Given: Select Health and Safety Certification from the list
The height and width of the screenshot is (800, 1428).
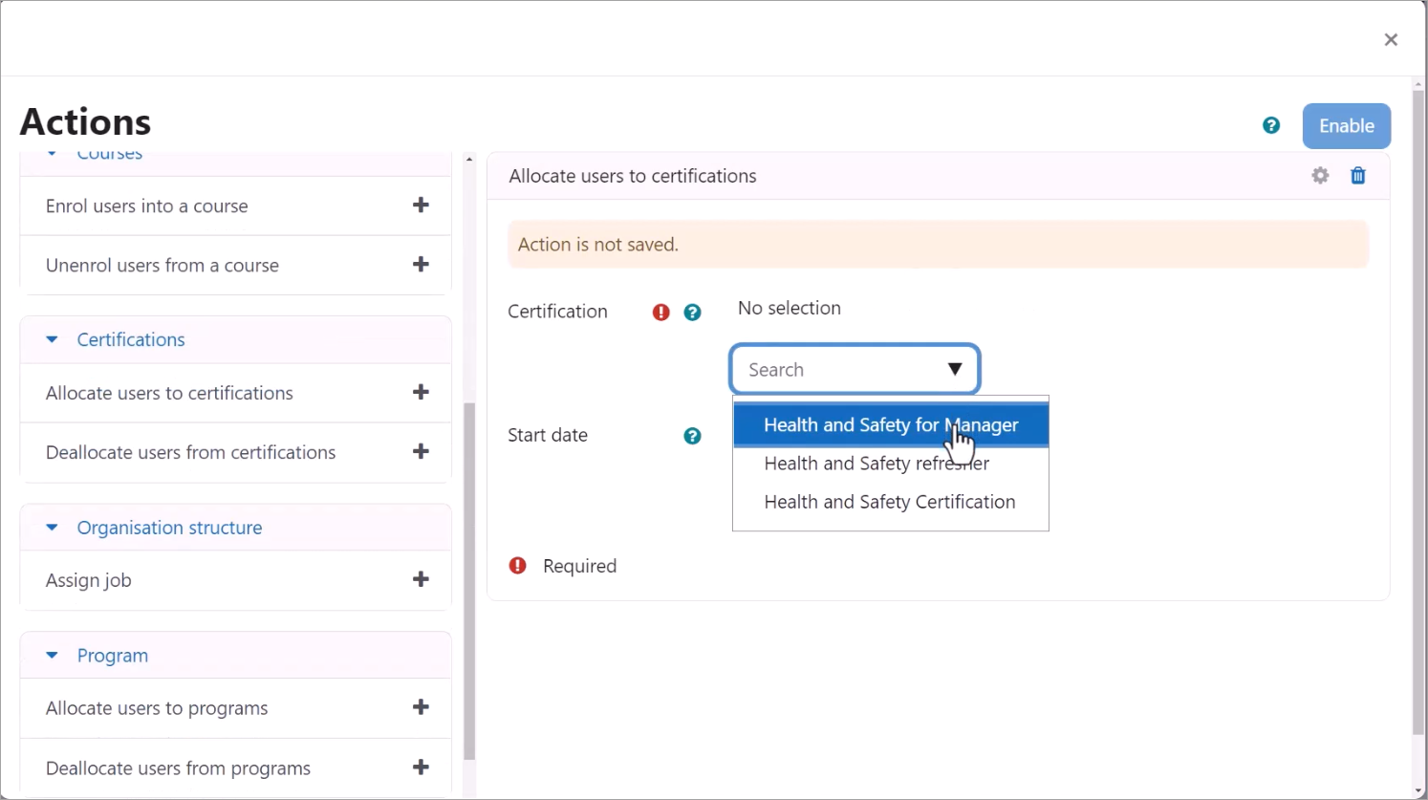Looking at the screenshot, I should pyautogui.click(x=889, y=502).
